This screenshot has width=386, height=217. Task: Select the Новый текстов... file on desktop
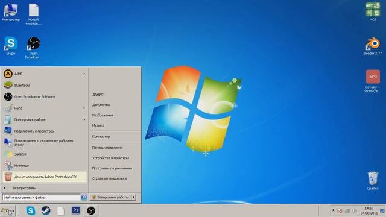[34, 14]
